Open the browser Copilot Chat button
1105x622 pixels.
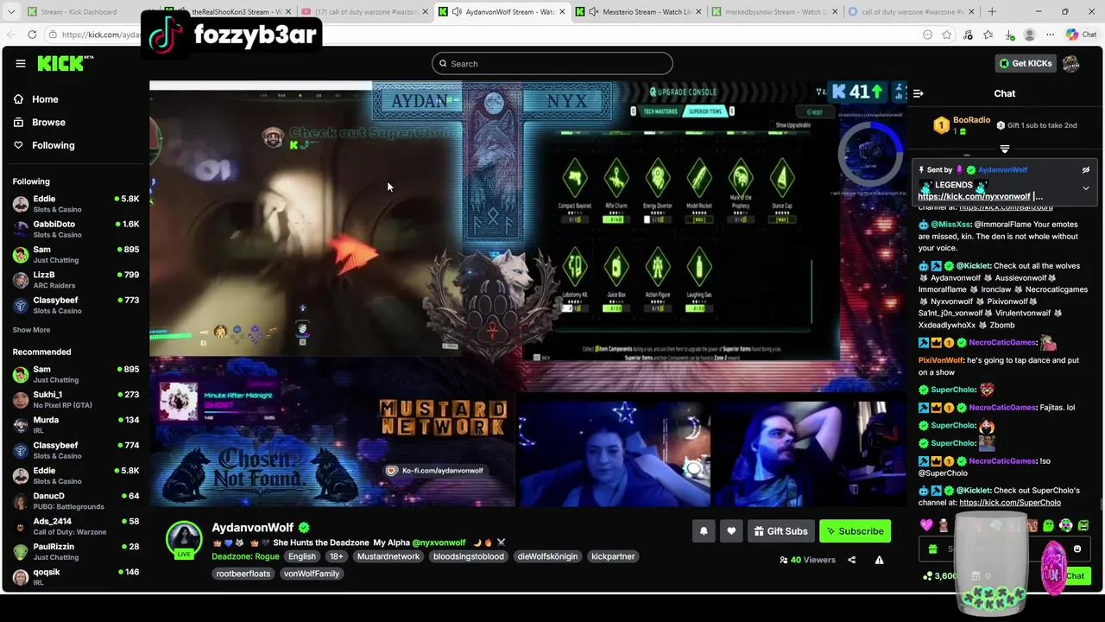coord(1081,35)
